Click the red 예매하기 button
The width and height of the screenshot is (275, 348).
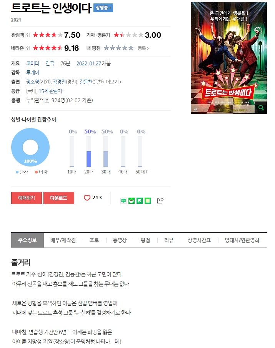pos(27,198)
